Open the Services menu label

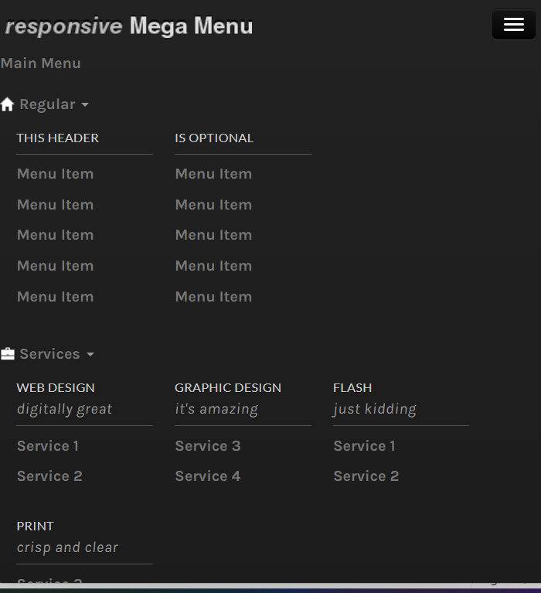click(x=49, y=354)
